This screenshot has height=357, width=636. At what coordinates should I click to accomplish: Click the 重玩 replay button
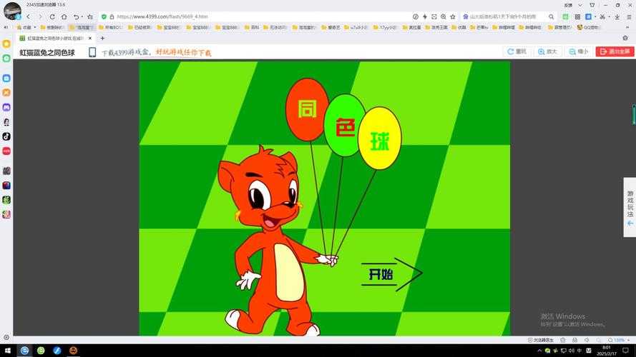[517, 52]
